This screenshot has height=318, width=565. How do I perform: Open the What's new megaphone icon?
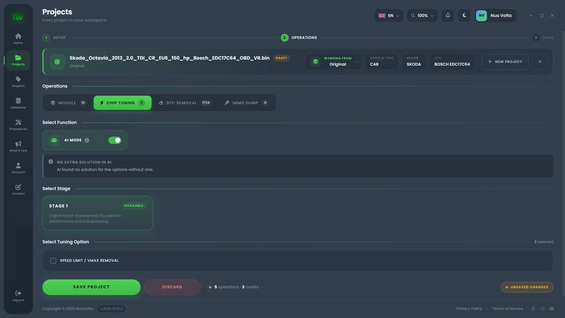[18, 144]
